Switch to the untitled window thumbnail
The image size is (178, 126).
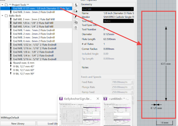pos(117,114)
